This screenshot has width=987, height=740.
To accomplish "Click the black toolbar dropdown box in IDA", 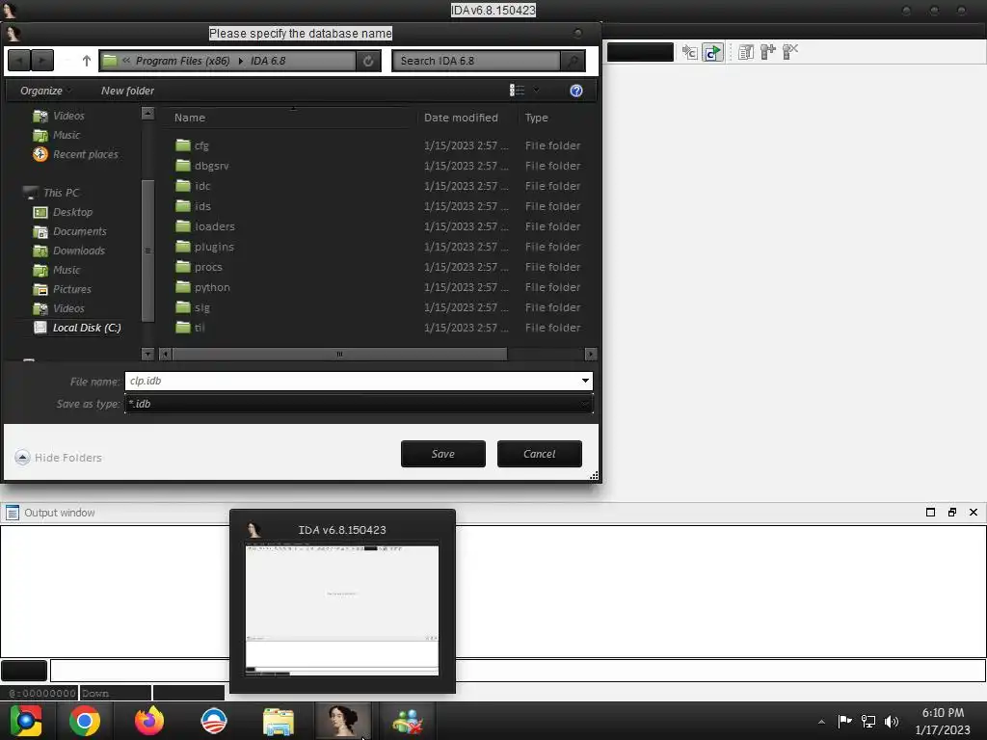I will [640, 52].
